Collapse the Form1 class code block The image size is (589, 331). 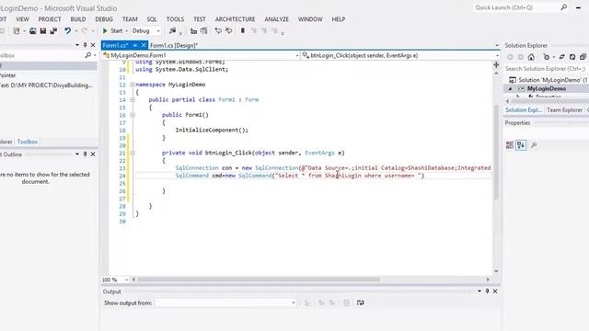(133, 100)
